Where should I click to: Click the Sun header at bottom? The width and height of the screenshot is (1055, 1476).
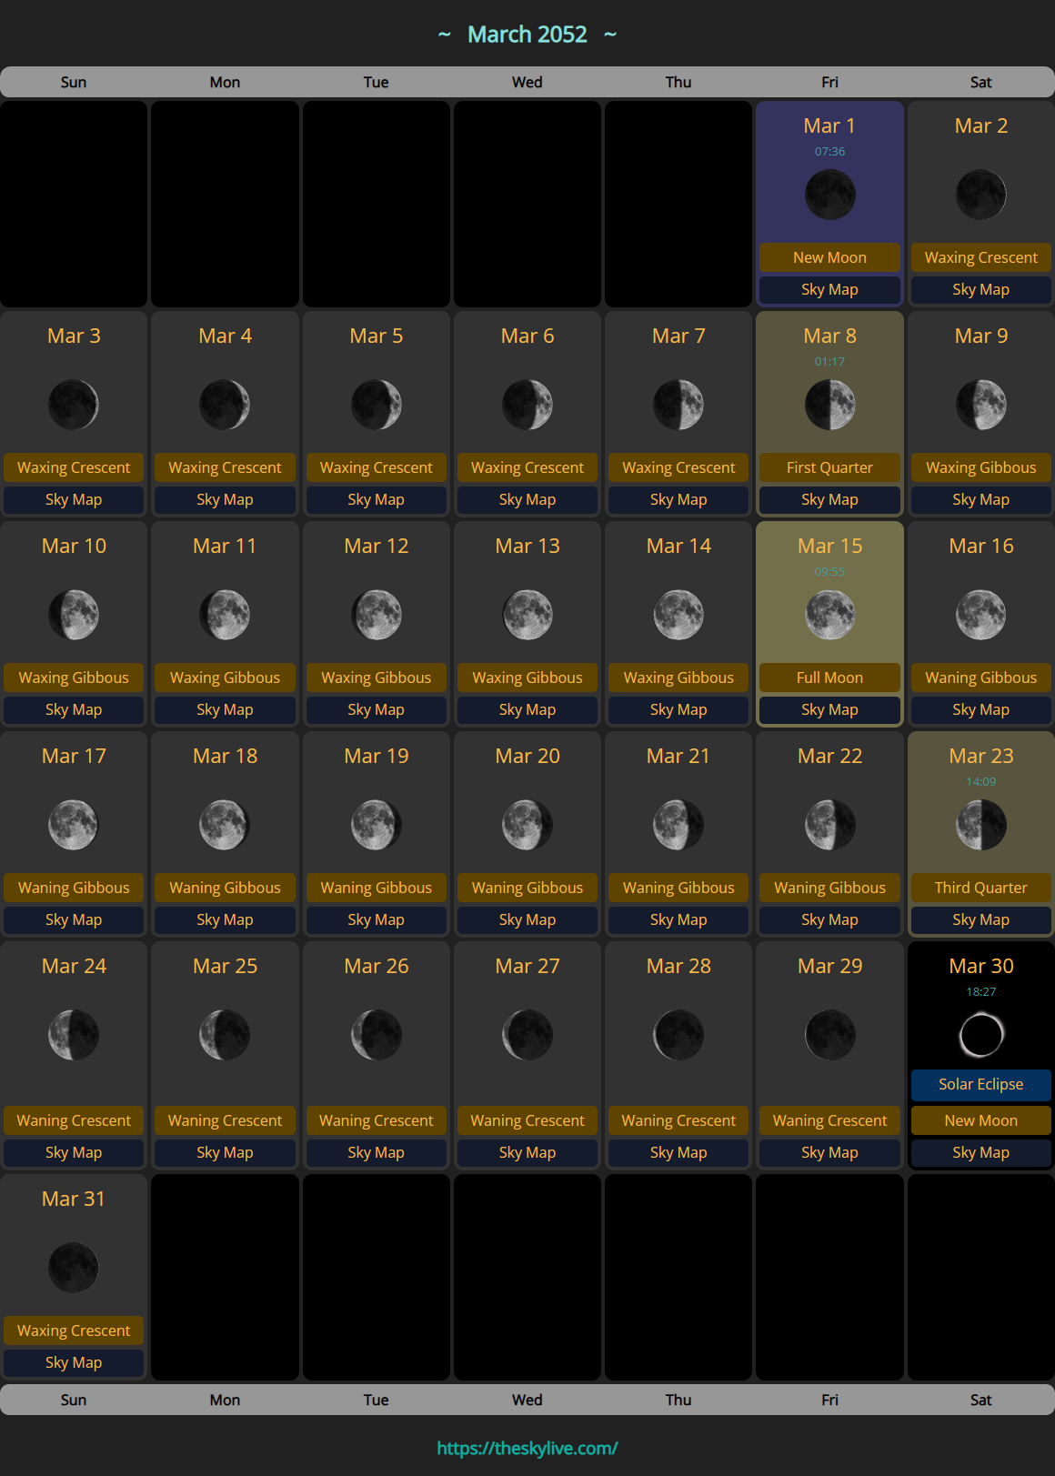point(74,1400)
